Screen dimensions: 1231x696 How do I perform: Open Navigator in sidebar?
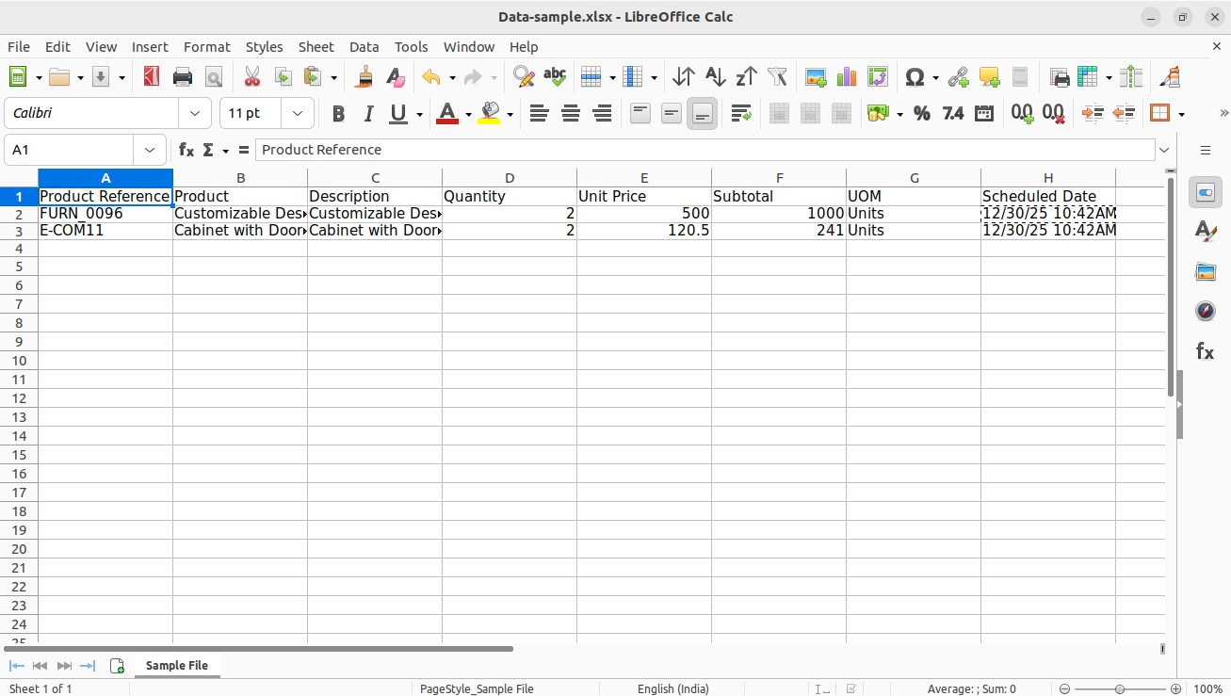pos(1206,311)
